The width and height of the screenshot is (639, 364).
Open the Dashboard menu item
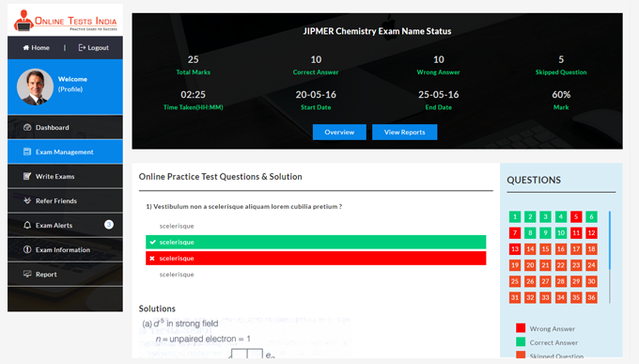[65, 127]
